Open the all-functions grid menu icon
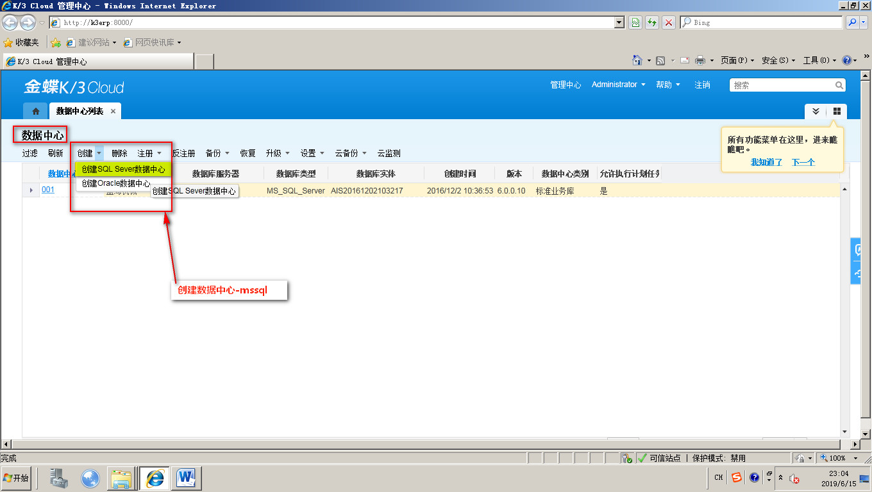Screen dimensions: 872x492 click(837, 111)
